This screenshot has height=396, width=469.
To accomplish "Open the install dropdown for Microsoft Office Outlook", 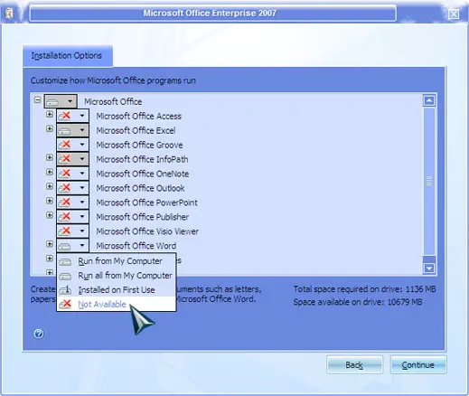I will point(82,188).
